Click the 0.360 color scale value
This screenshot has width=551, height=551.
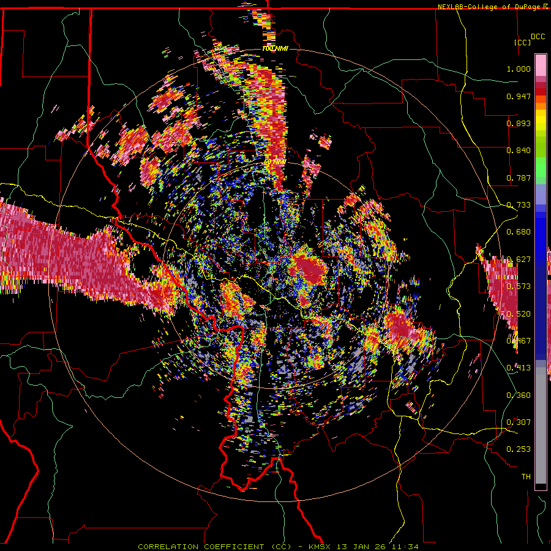coord(519,395)
